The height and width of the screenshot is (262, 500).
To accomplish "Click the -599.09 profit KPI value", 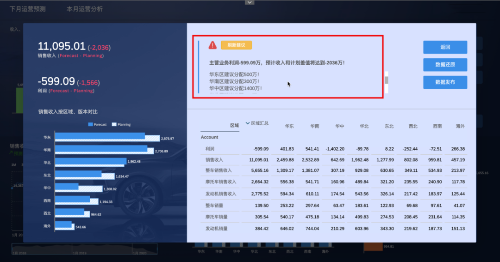I will point(56,81).
